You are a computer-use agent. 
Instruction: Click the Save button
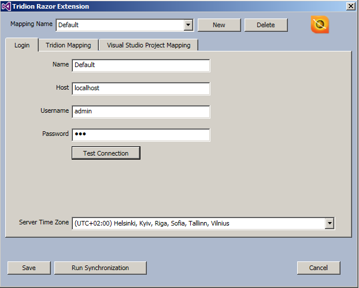coord(29,268)
